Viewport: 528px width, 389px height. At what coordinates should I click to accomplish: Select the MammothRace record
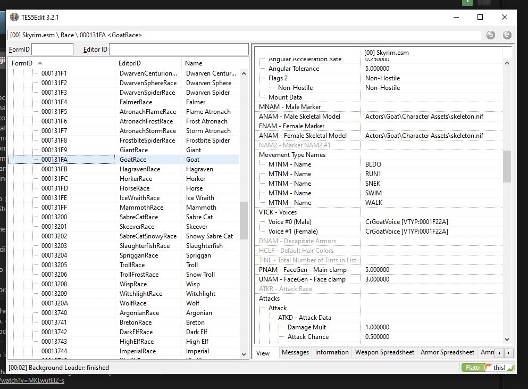click(124, 208)
